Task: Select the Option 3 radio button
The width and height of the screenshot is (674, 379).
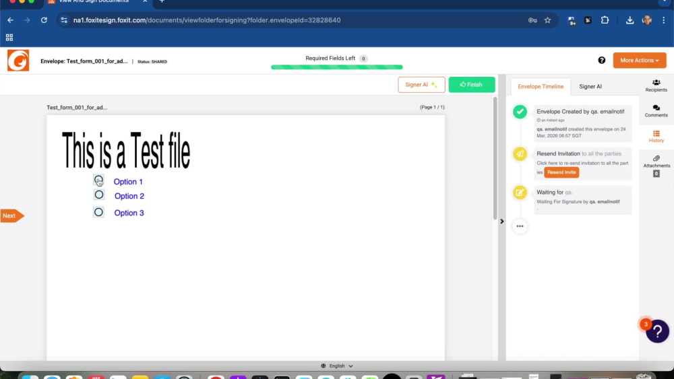Action: (98, 212)
